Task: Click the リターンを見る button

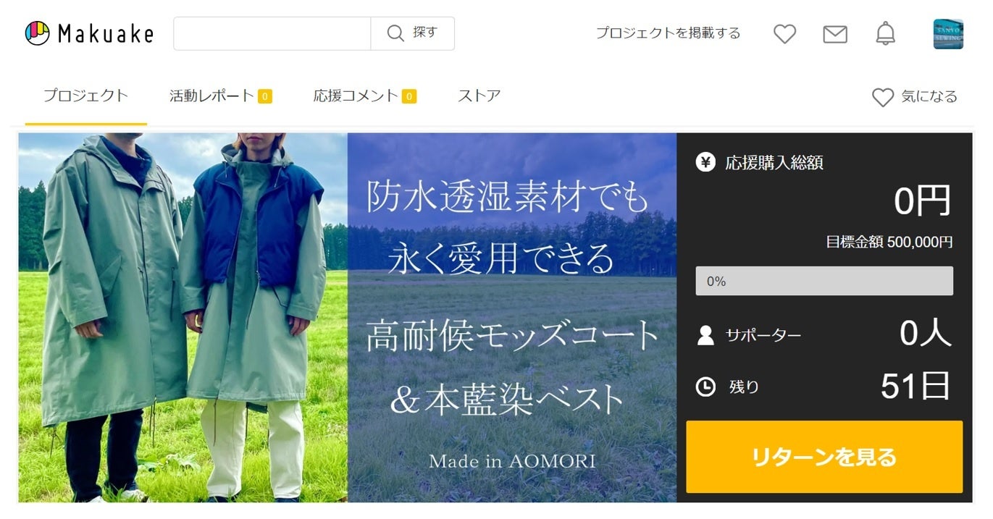Action: coord(824,457)
